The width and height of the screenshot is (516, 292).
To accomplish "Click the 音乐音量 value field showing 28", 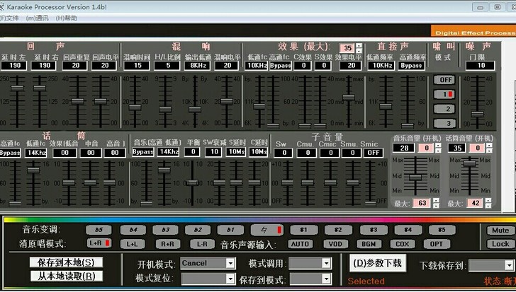I will pyautogui.click(x=404, y=148).
